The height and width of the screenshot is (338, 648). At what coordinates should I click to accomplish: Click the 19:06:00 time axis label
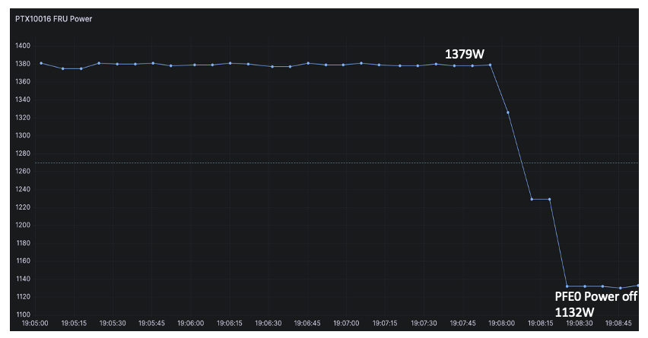click(x=190, y=323)
